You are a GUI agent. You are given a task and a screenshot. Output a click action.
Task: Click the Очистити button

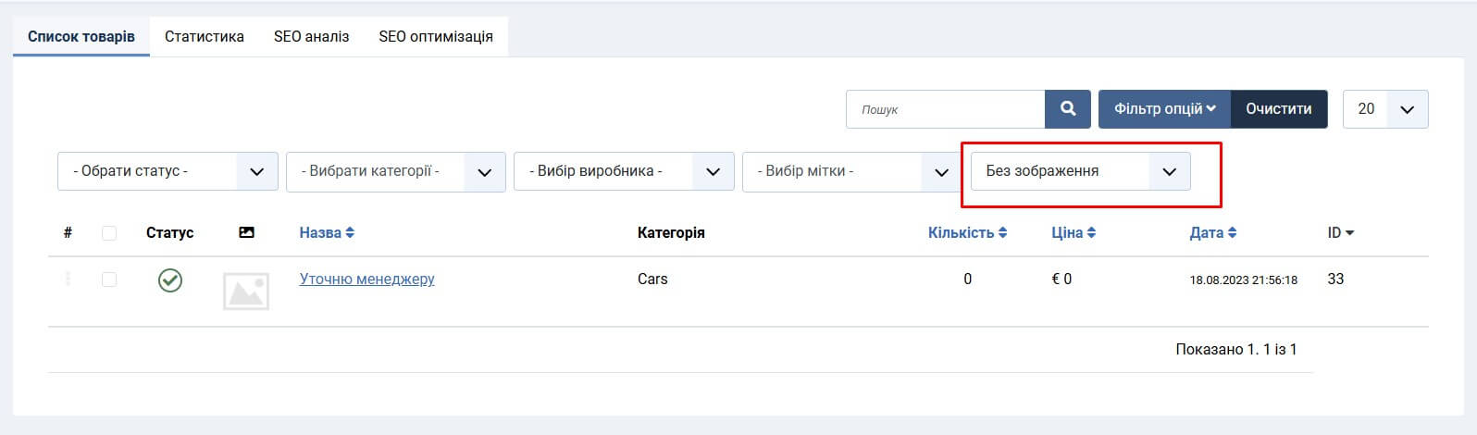click(1278, 109)
